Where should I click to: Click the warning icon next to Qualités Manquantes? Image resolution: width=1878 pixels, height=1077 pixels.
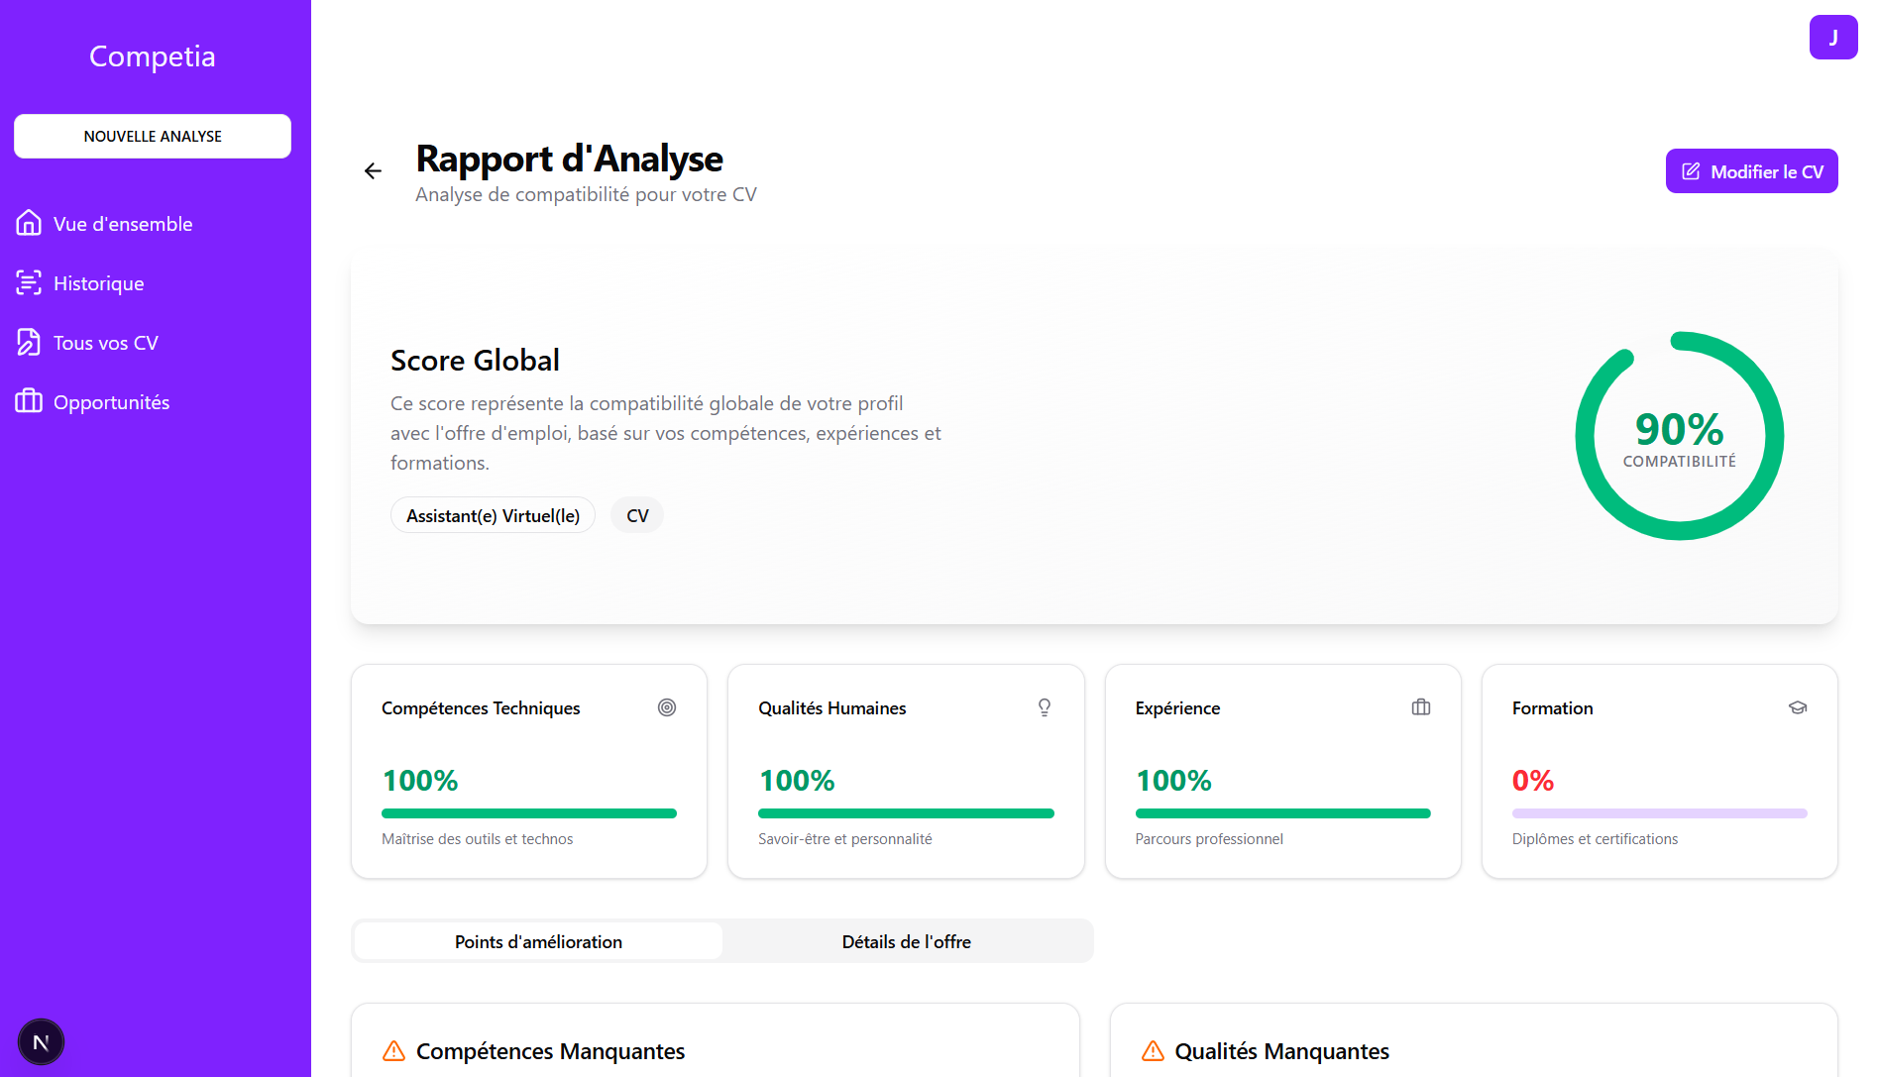(1153, 1051)
